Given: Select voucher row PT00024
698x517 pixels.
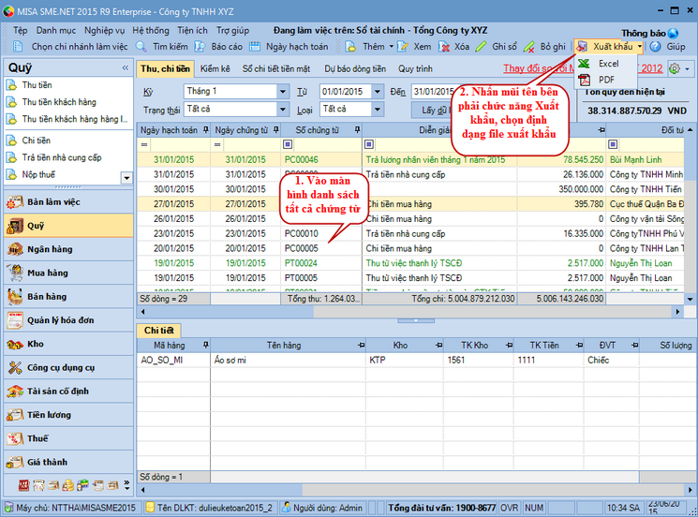Looking at the screenshot, I should point(410,263).
